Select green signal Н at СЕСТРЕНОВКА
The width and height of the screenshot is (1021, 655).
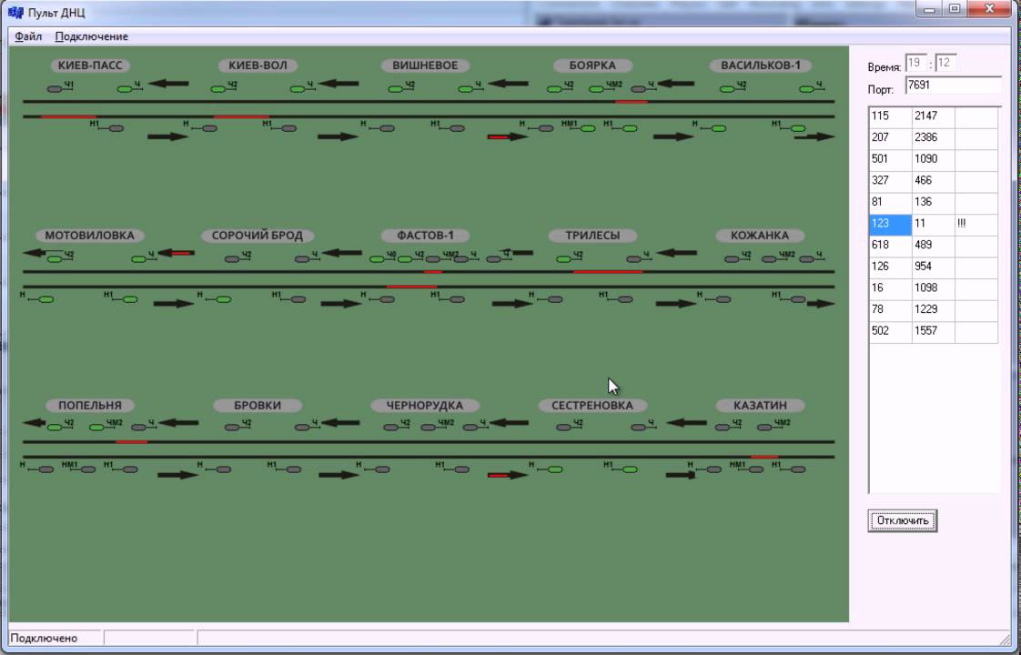click(x=555, y=469)
